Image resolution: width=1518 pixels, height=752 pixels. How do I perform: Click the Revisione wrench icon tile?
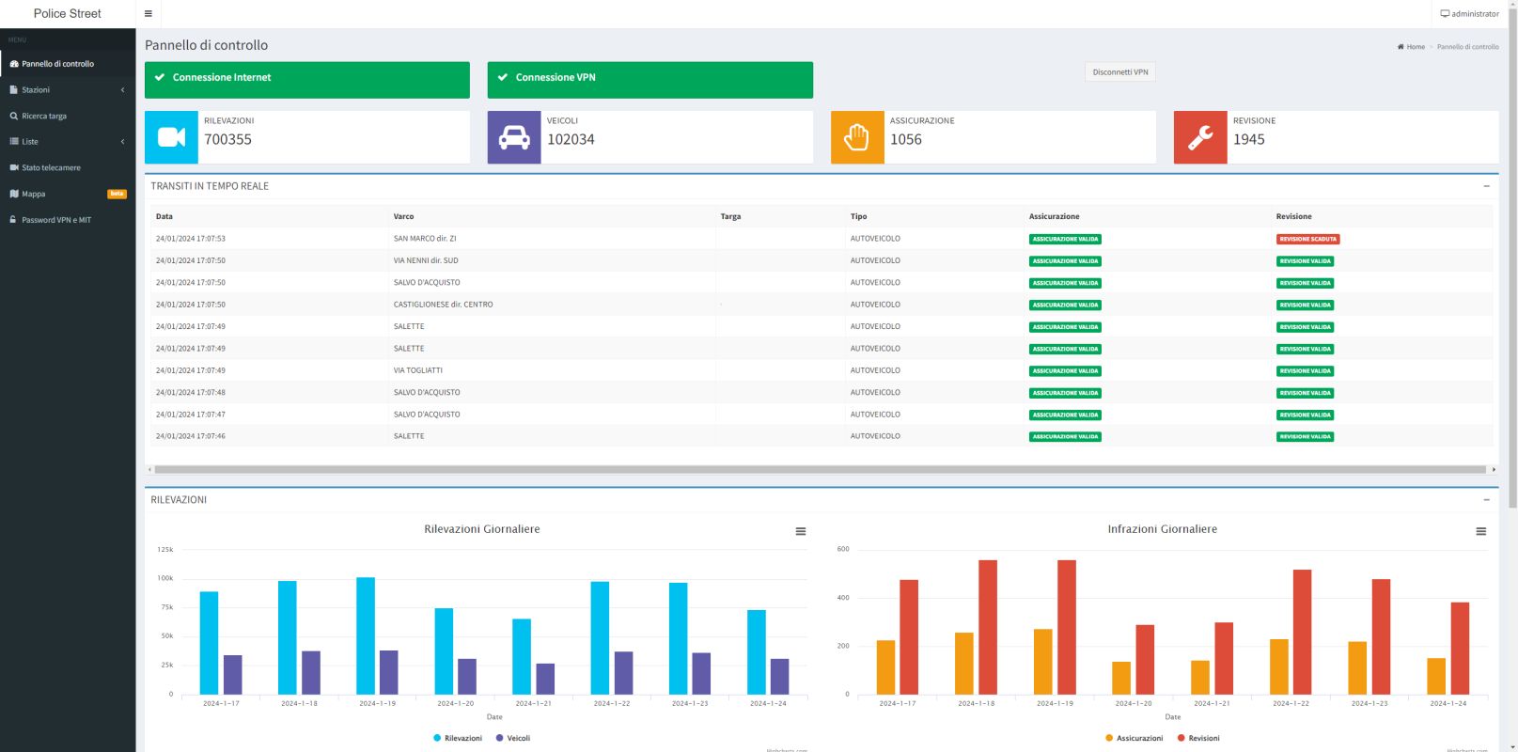coord(1200,137)
